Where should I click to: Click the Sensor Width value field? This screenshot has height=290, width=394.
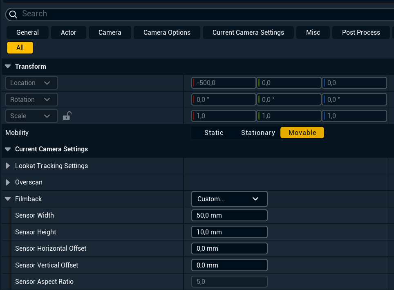coord(229,216)
